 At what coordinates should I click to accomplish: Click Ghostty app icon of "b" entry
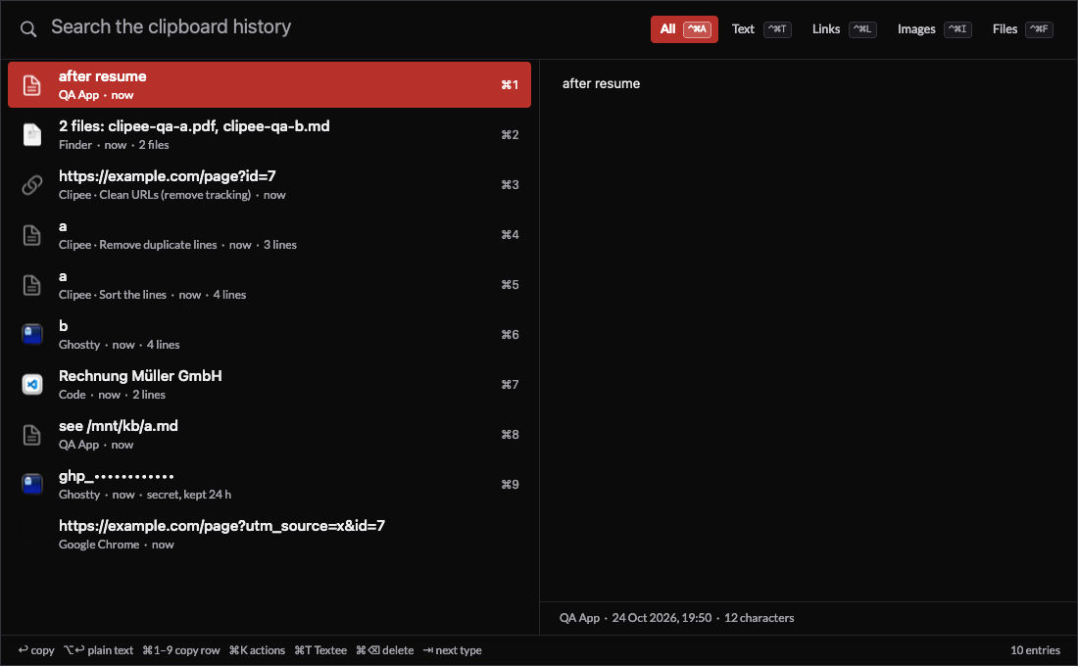31,335
